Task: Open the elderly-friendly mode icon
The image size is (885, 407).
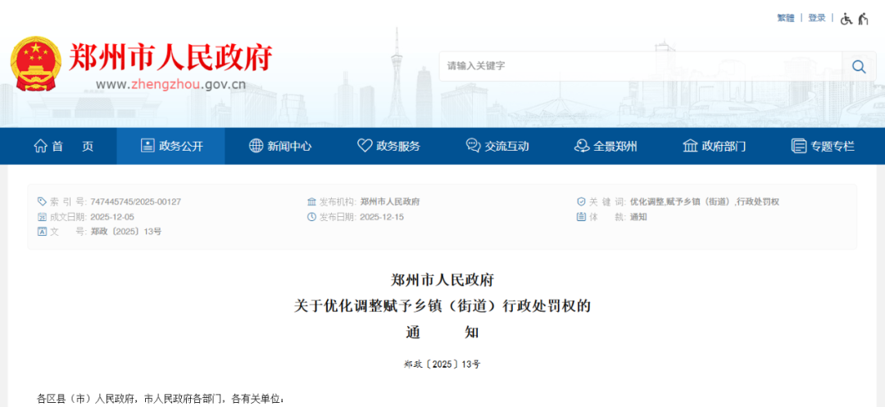Action: coord(863,19)
